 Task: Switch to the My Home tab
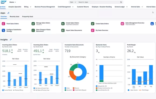tap(3, 7)
